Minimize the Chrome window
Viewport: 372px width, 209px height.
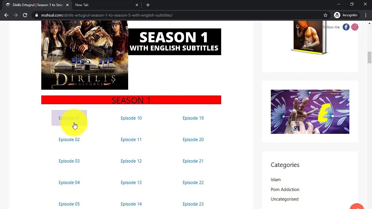(339, 4)
